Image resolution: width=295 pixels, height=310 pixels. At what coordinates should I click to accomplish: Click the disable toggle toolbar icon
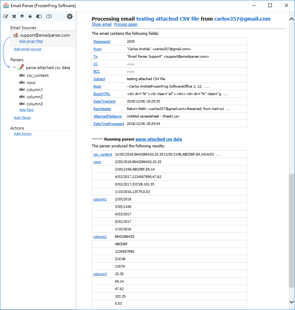[49, 16]
